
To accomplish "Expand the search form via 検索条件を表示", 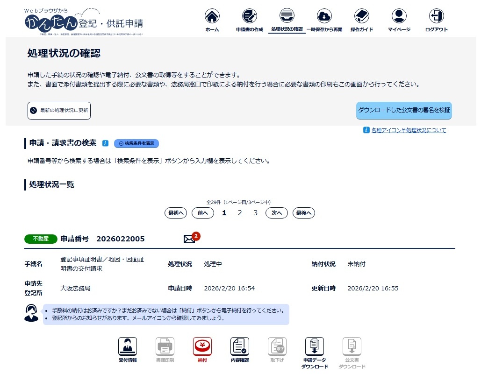I will point(136,143).
